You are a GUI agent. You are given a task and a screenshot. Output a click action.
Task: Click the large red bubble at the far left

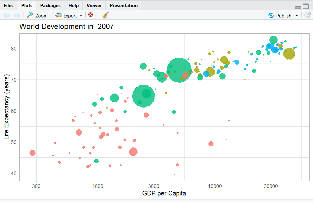32,153
